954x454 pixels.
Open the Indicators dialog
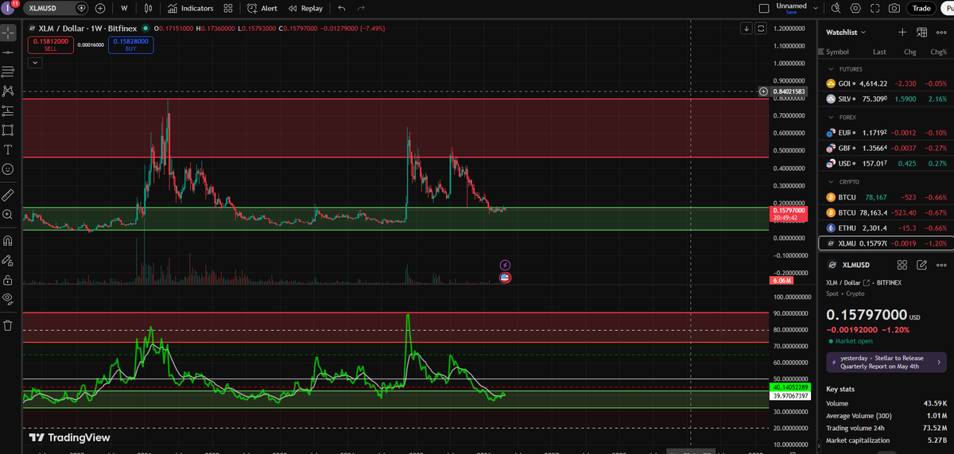[191, 8]
